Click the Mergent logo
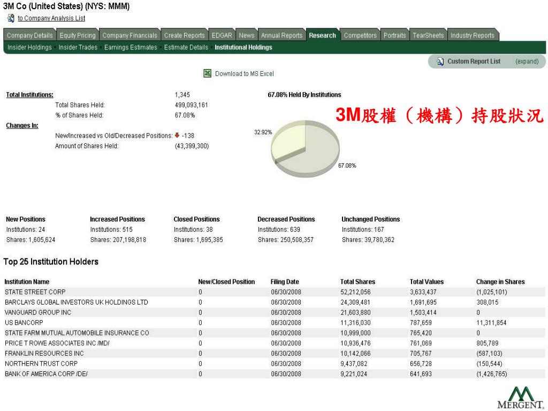 [521, 398]
